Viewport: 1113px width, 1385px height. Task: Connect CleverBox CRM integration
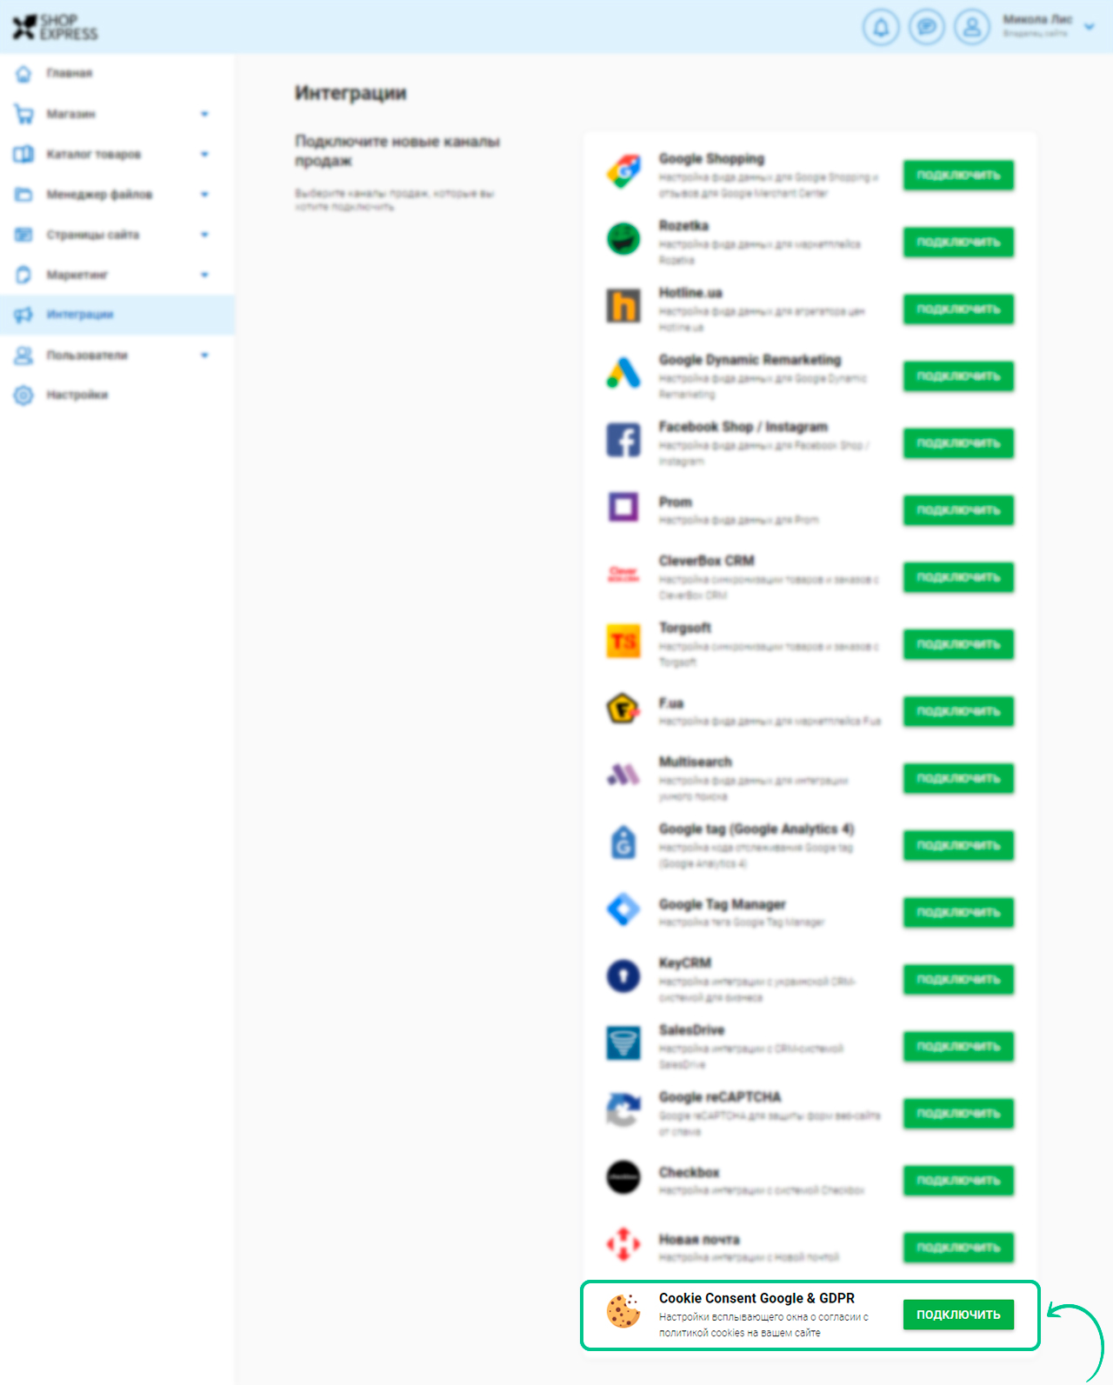(x=958, y=576)
